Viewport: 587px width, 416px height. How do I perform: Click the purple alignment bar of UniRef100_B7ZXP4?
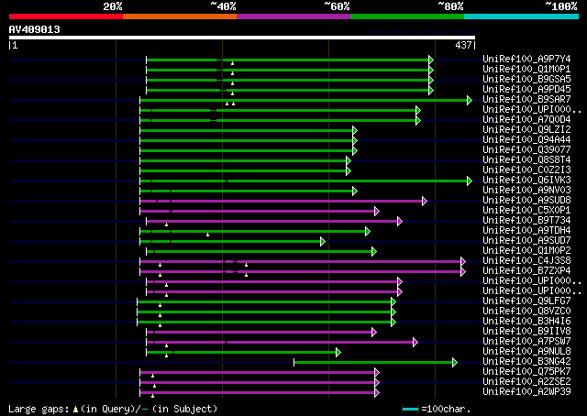pos(301,271)
